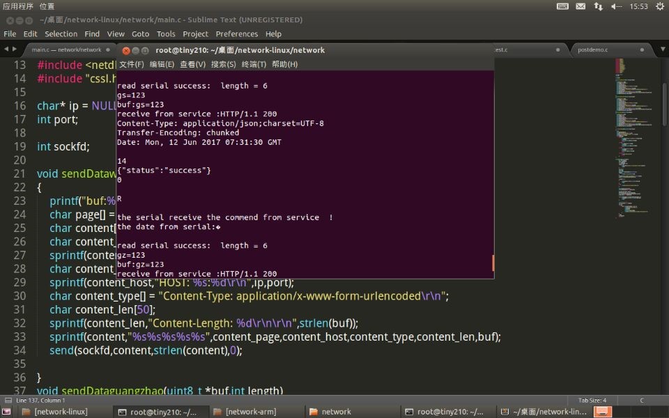
Task: Open the sound volume indicator
Action: (x=616, y=6)
